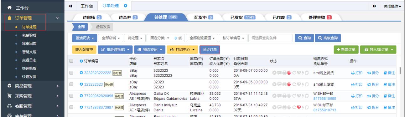Click the 查询 search button
This screenshot has width=405, height=117.
tap(304, 38)
